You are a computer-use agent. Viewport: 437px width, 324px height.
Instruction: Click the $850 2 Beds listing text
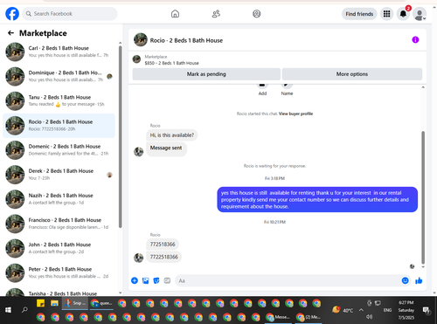click(x=171, y=63)
